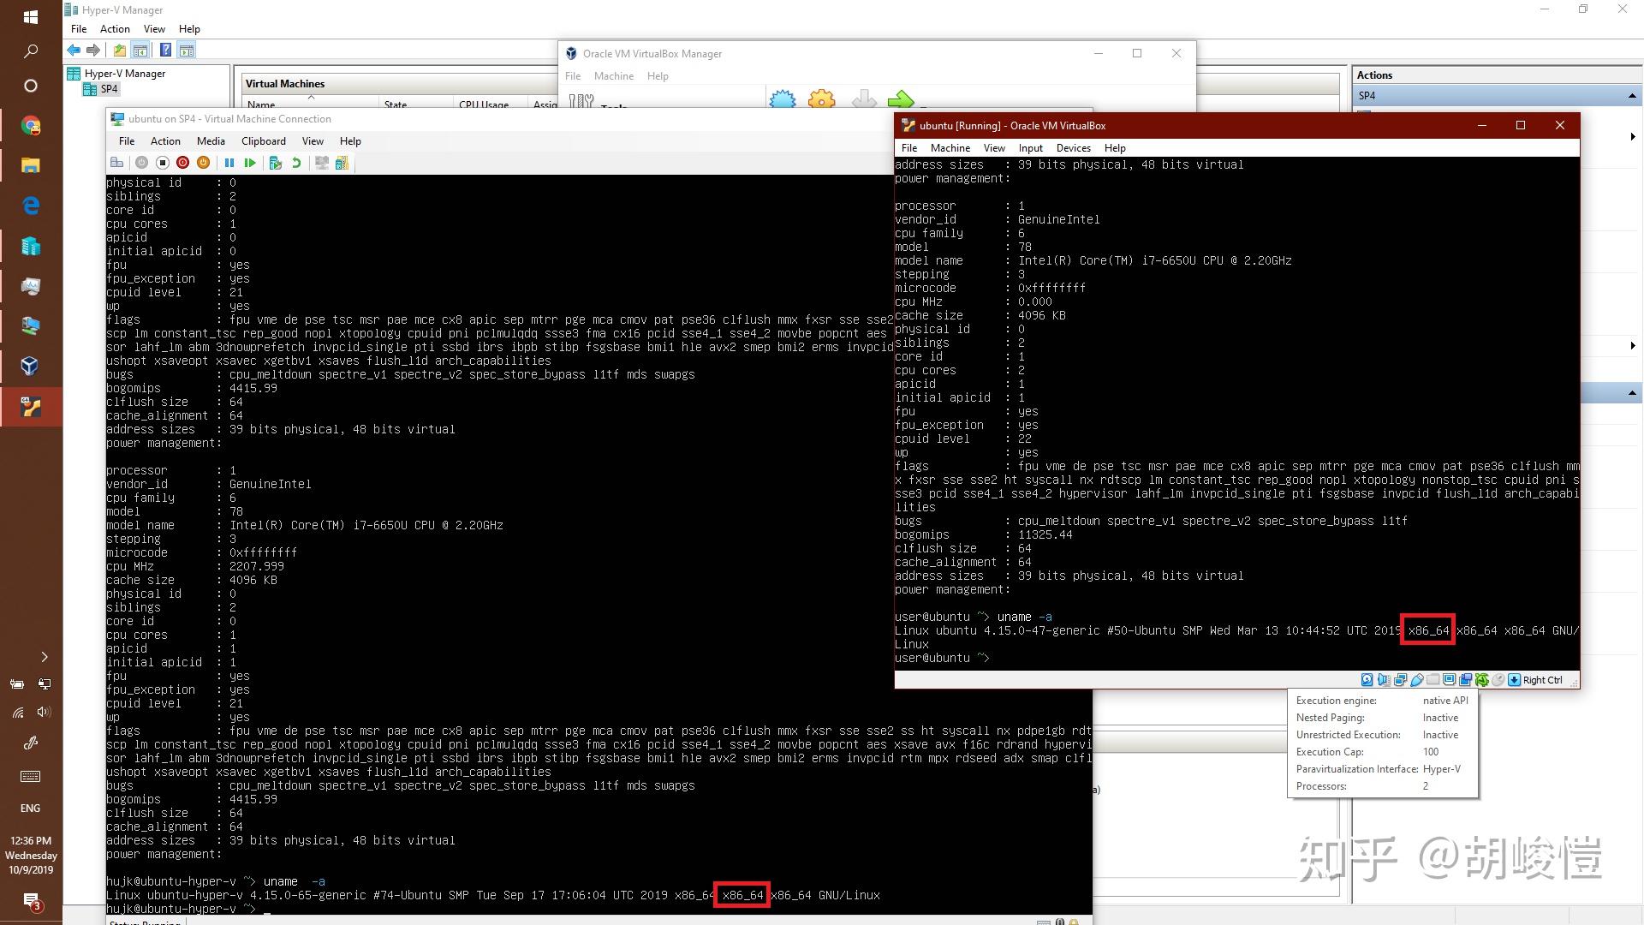Click the blue Help question mark icon in Hyper-V Manager
This screenshot has height=925, width=1644.
[x=165, y=51]
